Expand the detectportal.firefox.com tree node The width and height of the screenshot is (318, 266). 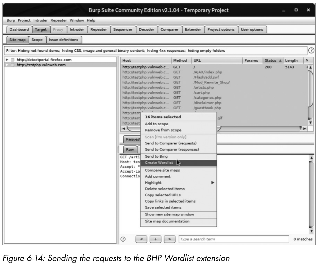pos(7,60)
